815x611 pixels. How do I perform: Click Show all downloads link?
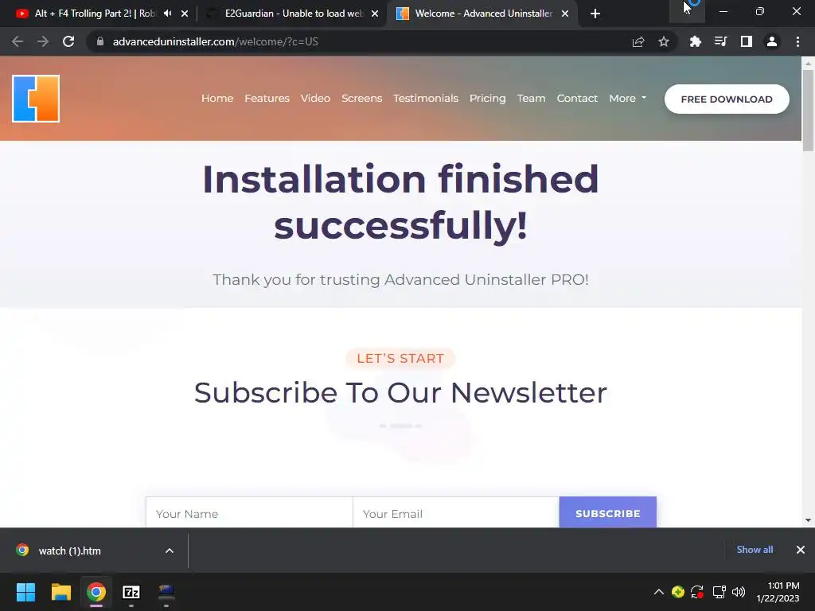point(755,550)
